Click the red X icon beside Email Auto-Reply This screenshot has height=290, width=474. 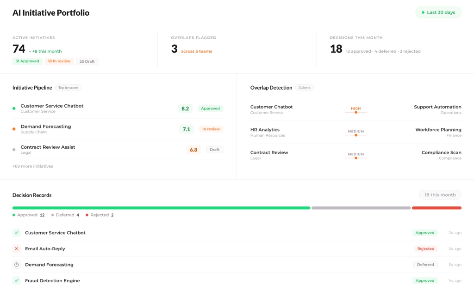[x=17, y=249]
